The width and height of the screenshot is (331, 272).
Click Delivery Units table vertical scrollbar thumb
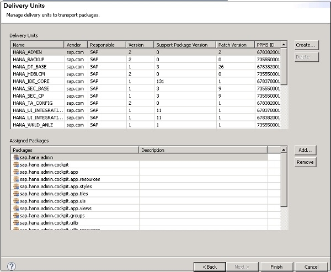tap(284, 66)
